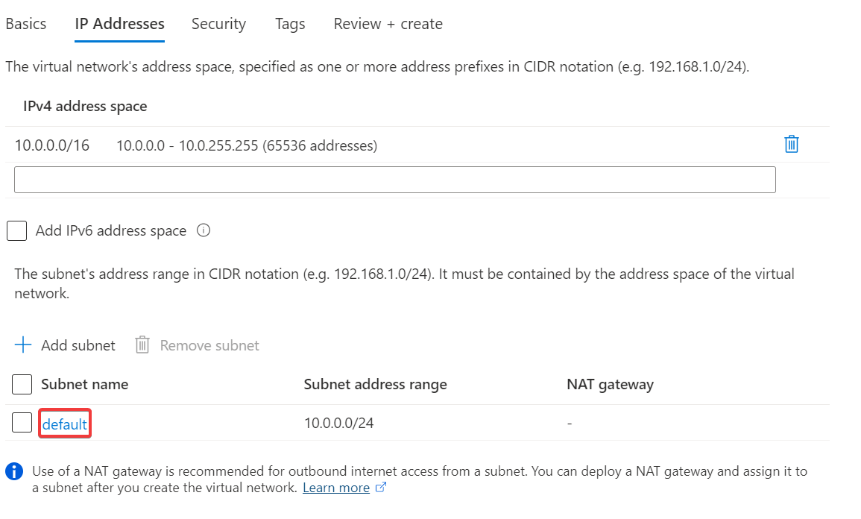This screenshot has height=519, width=861.
Task: Check the select-all box beside Subnet name
Action: coord(22,384)
